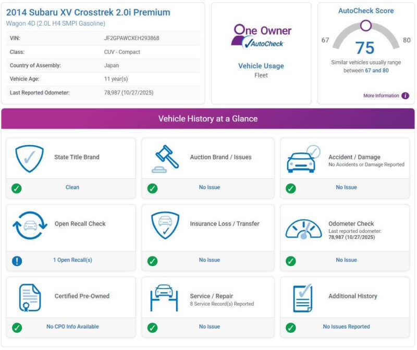Click the Open Recall Check arrows icon

(30, 225)
